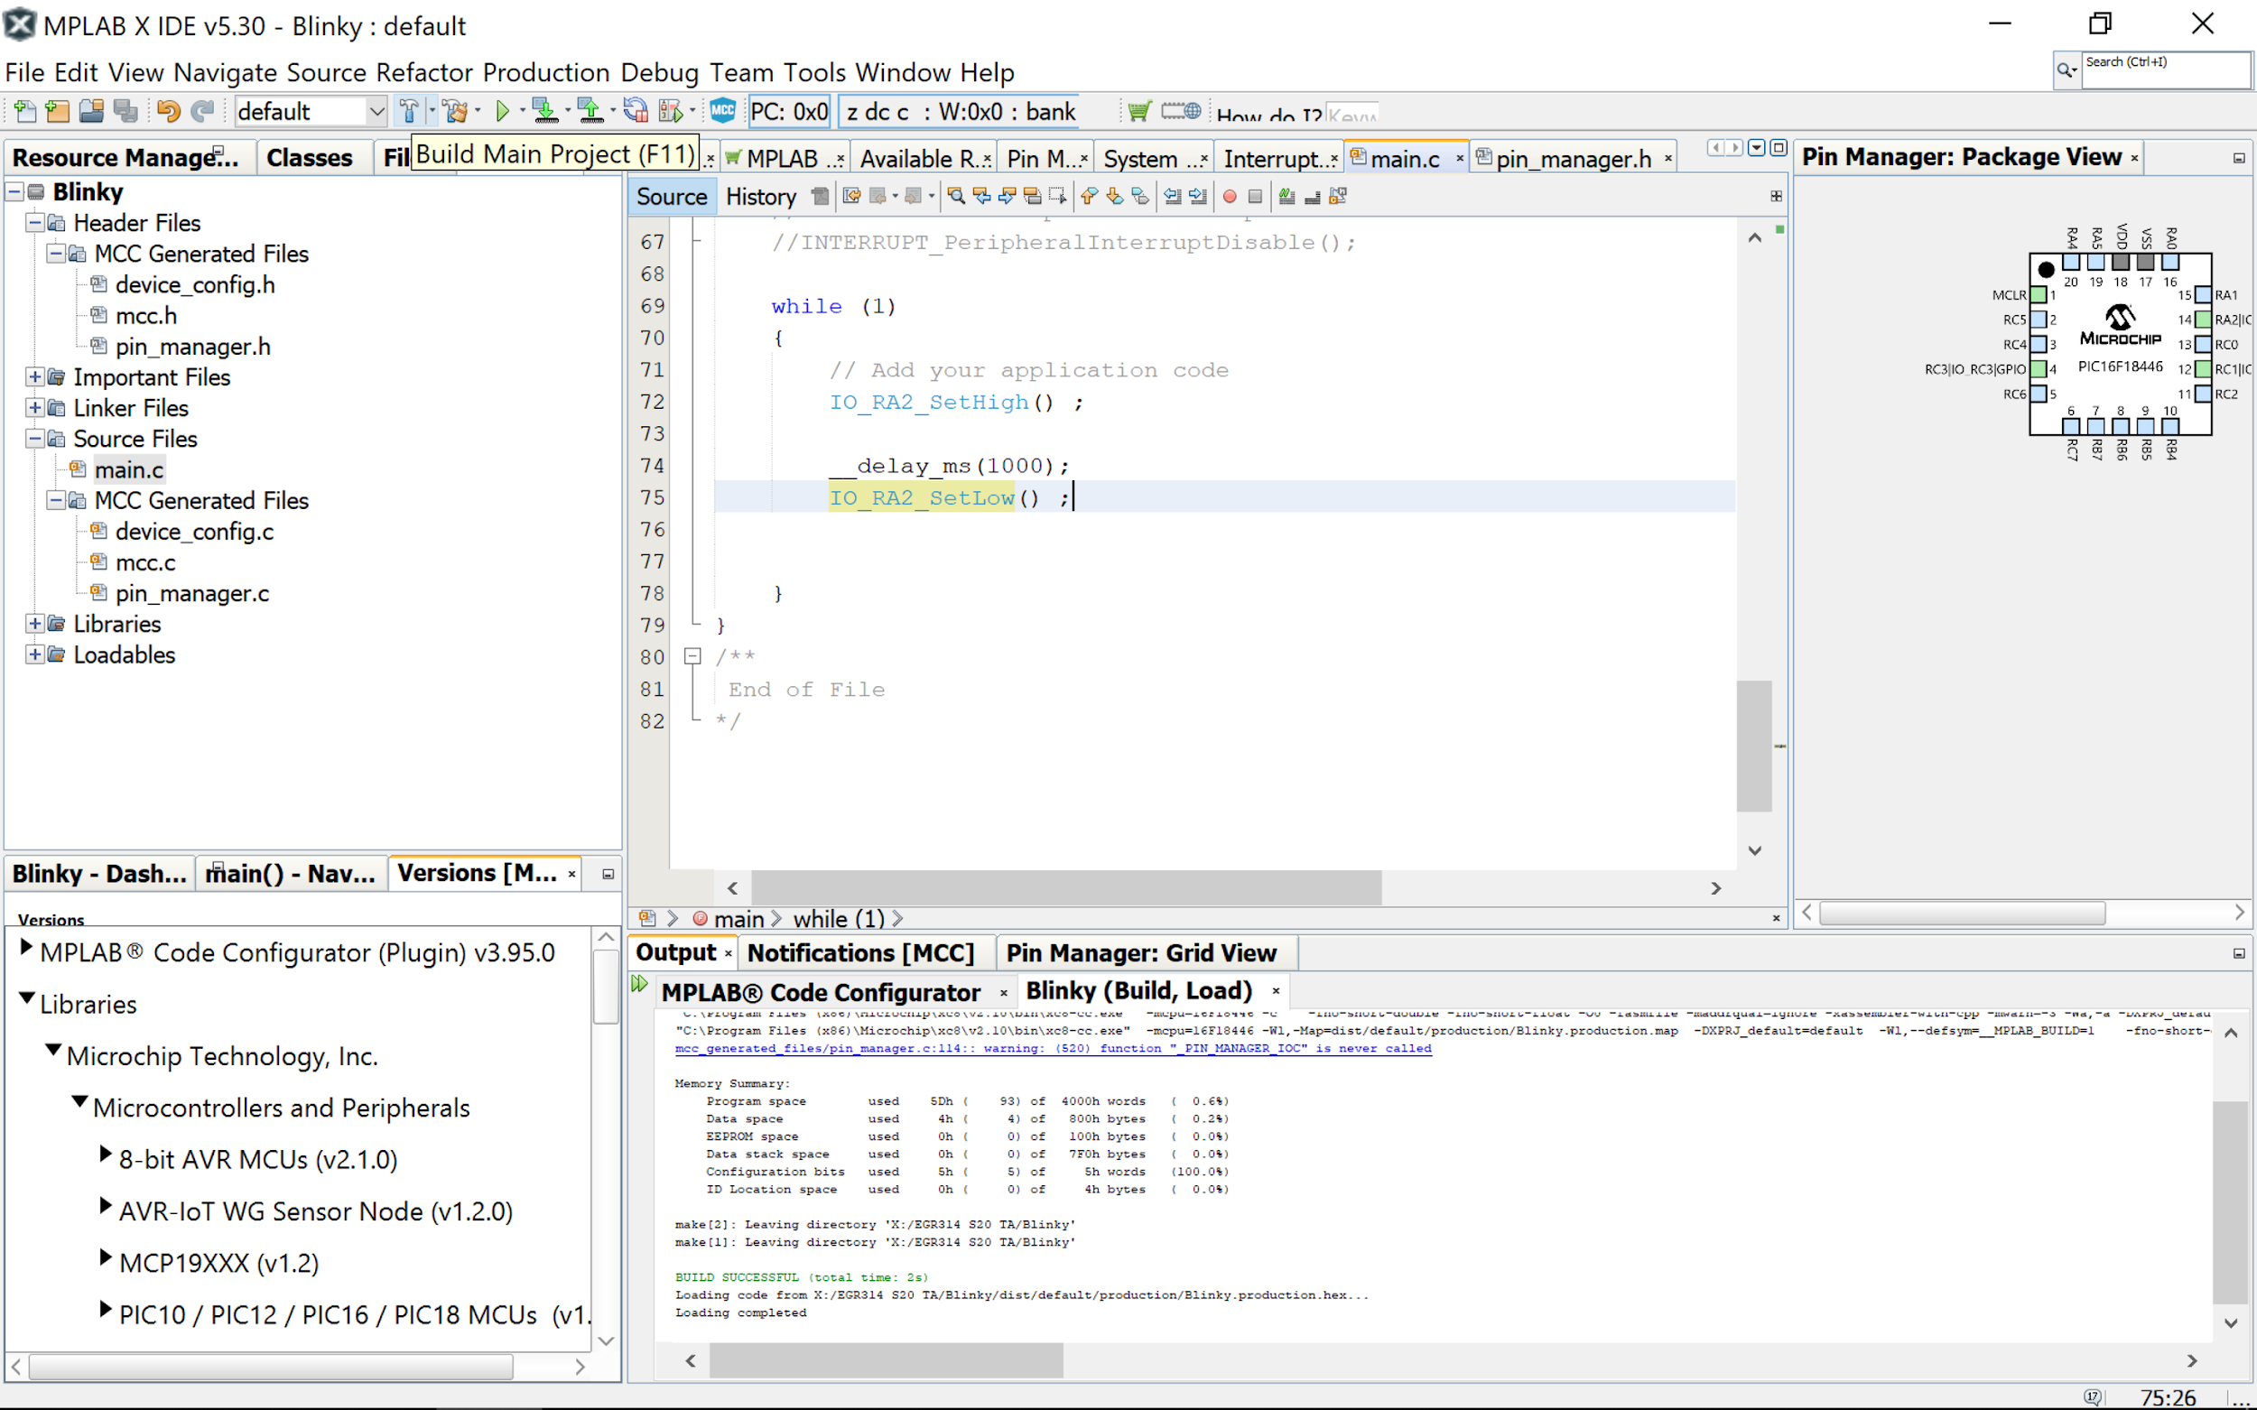The height and width of the screenshot is (1410, 2257).
Task: Select device_config.c in Source Files
Action: pyautogui.click(x=194, y=532)
